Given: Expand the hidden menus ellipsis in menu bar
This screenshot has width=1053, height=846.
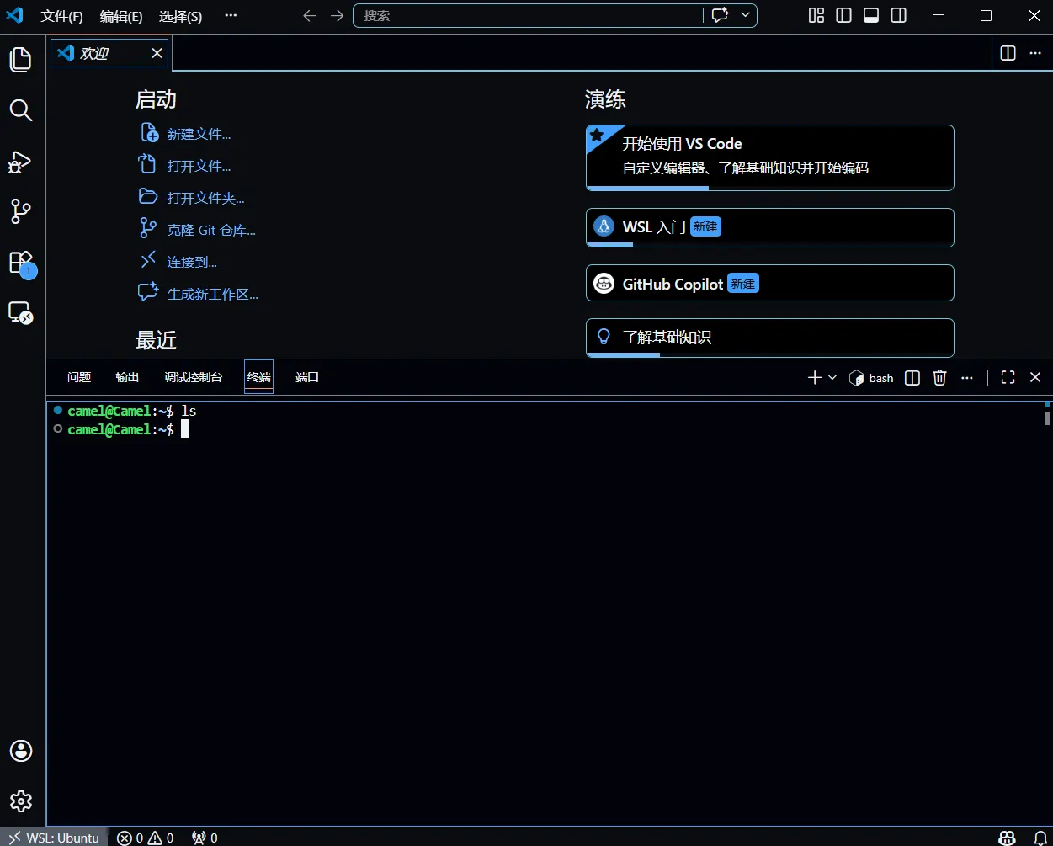Looking at the screenshot, I should [231, 16].
